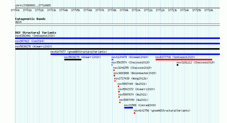Select the red square under nsv5902372

tap(119, 92)
